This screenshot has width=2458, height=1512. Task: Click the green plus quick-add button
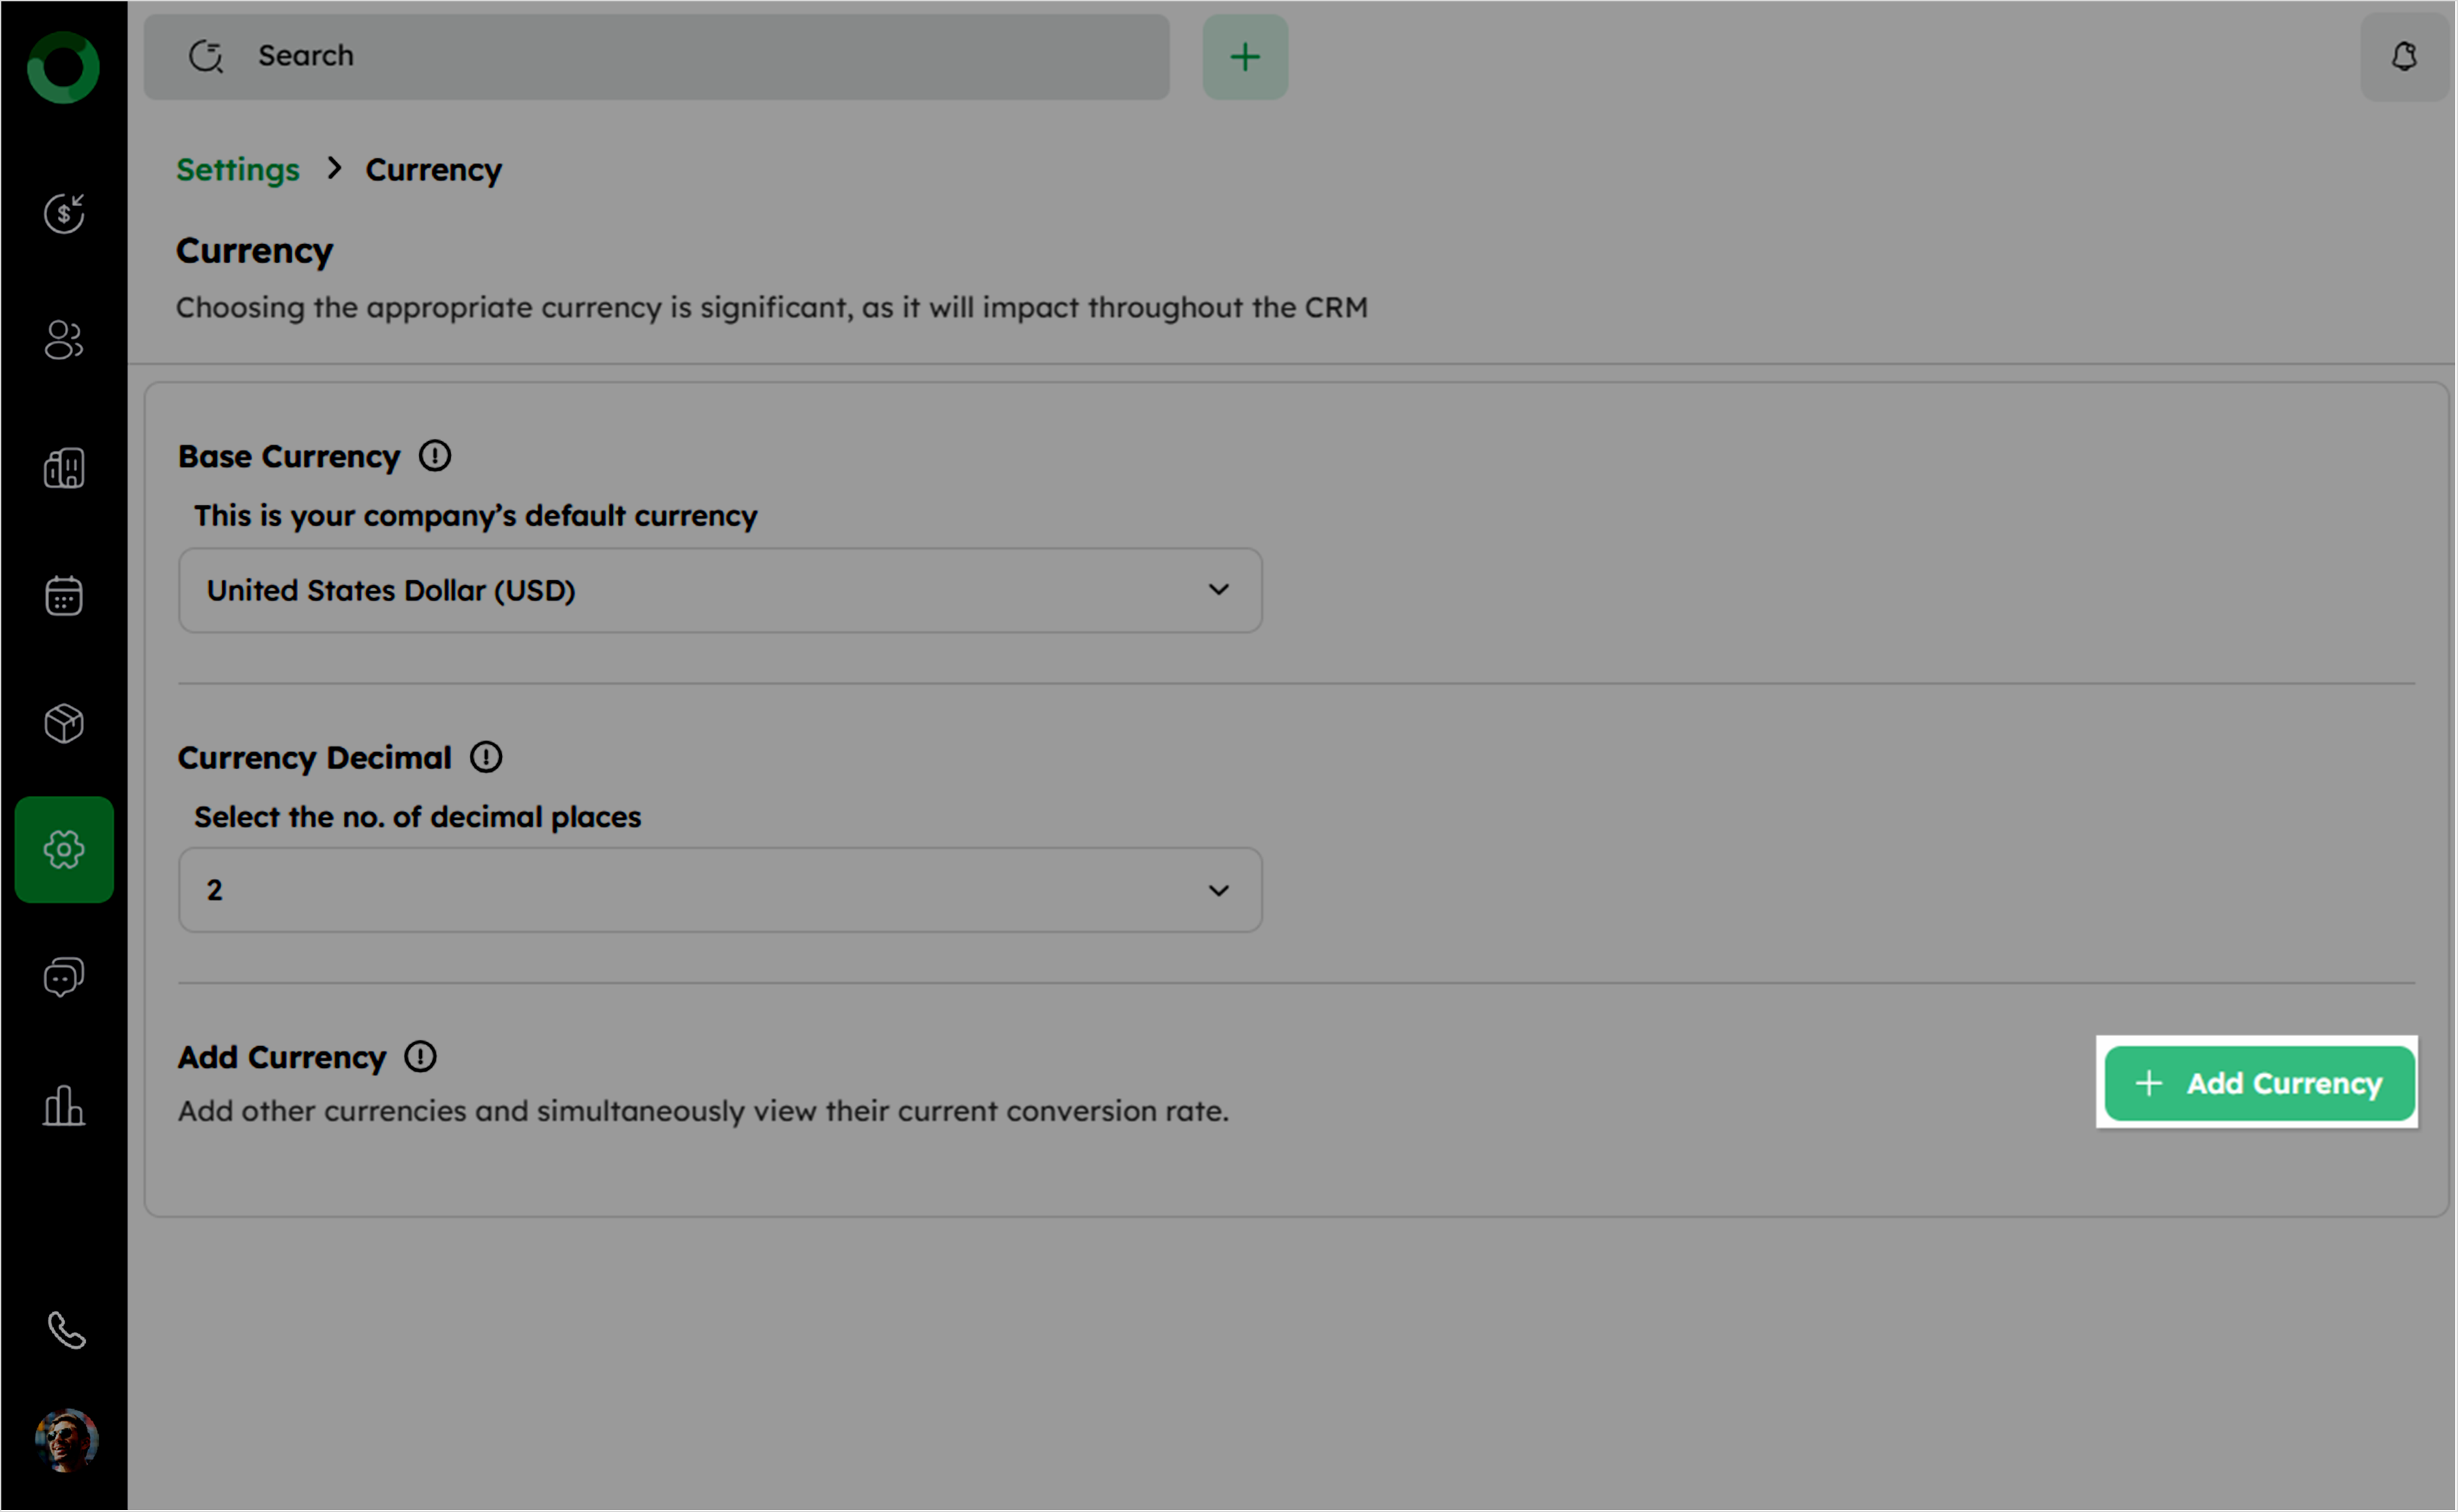[1244, 57]
